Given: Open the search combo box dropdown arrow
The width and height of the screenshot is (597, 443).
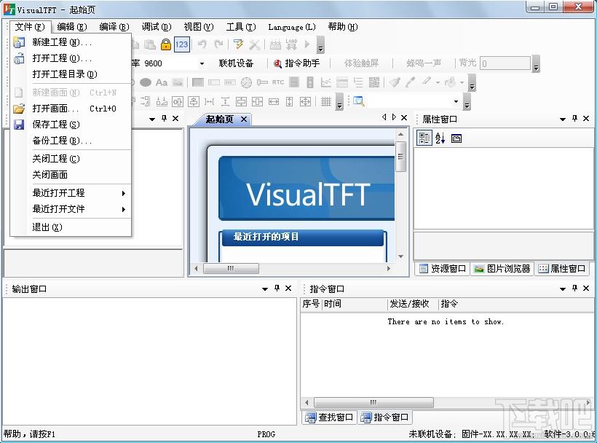Looking at the screenshot, I should pos(456,101).
